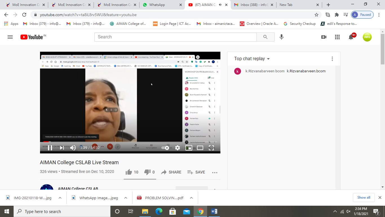Open the chat panel three-dot menu
385x217 pixels.
tap(332, 59)
